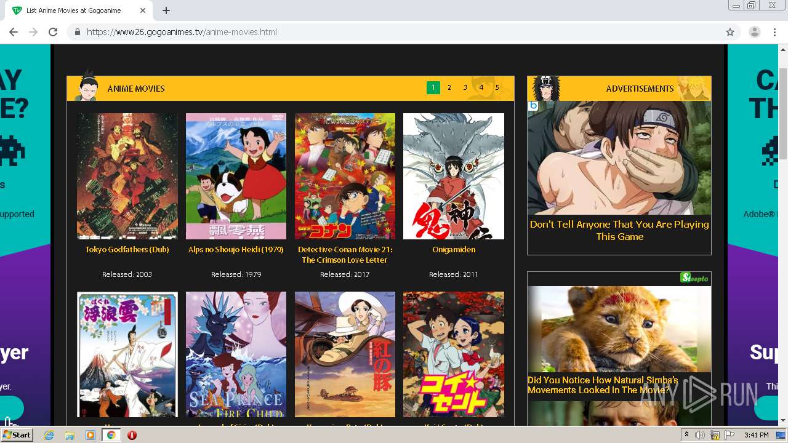This screenshot has height=443, width=788.
Task: Click the Steepto ad badge
Action: pos(695,278)
